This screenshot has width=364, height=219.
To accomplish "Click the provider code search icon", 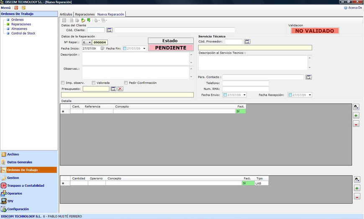I will tap(247, 41).
